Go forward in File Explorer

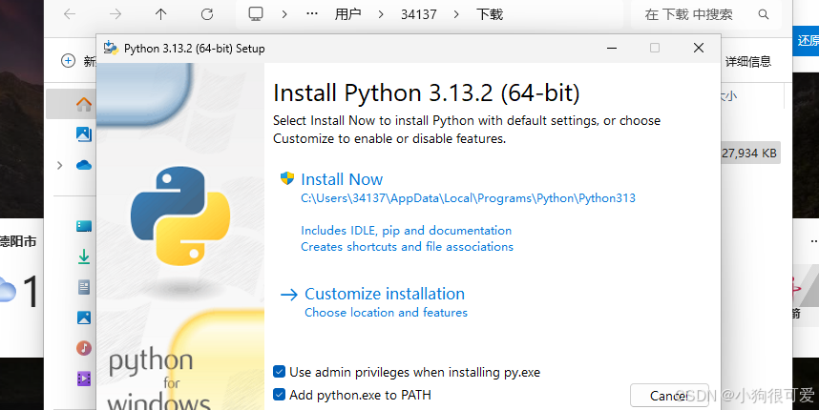coord(115,14)
